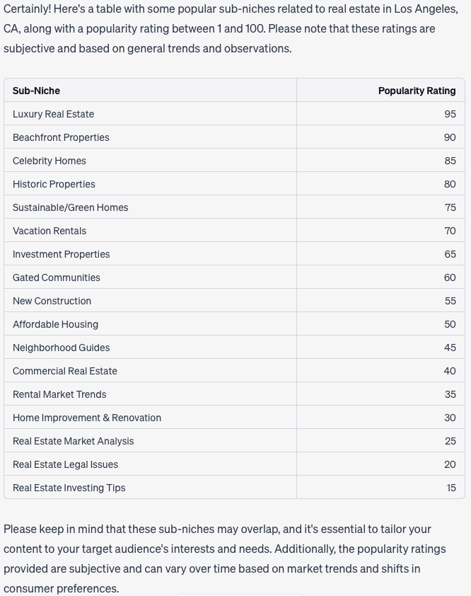The width and height of the screenshot is (471, 596).
Task: Click the Commercial Real Estate entry
Action: 65,371
